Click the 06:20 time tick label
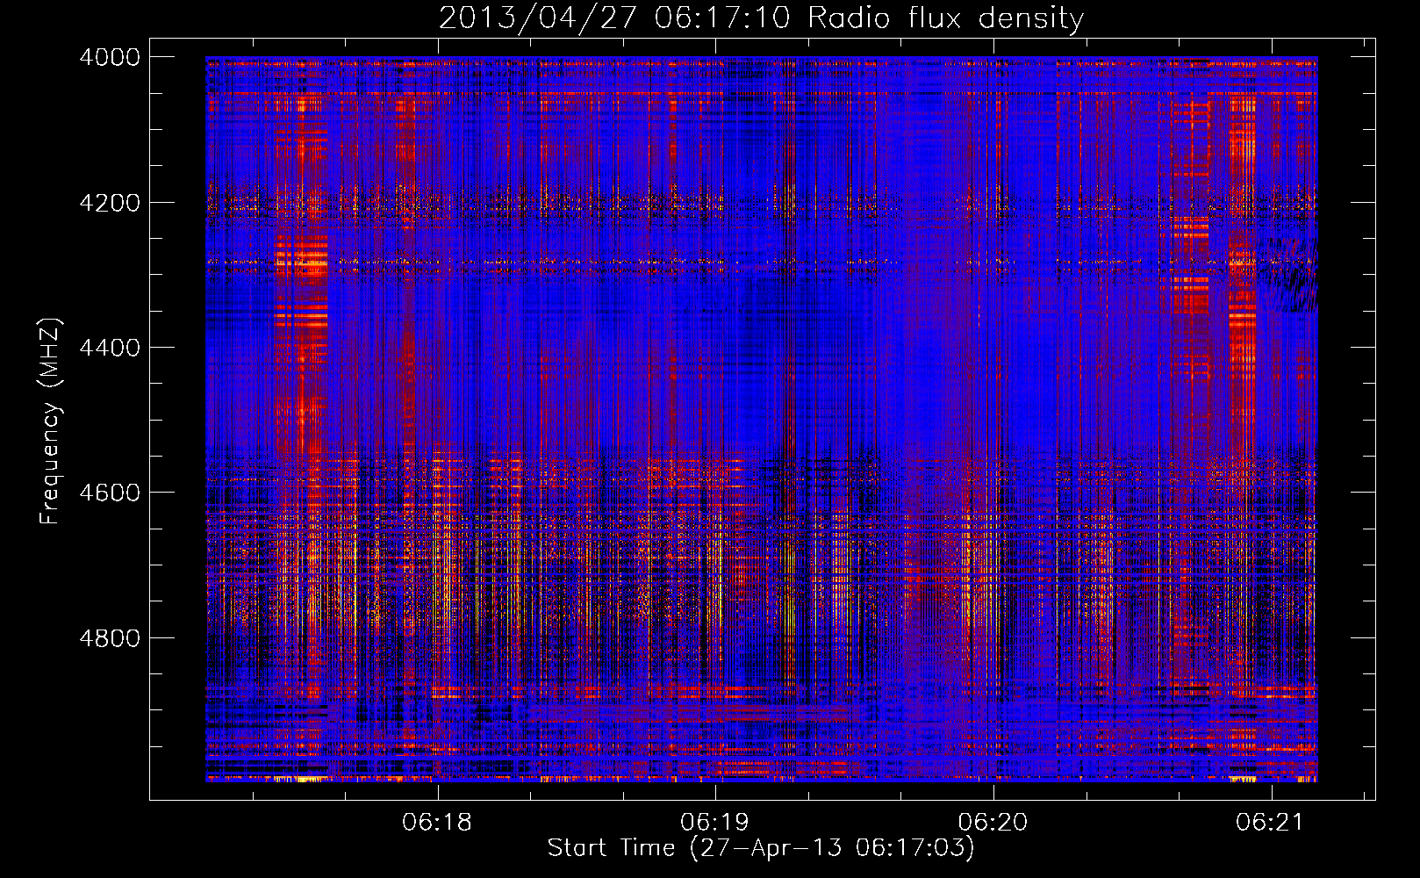 993,823
